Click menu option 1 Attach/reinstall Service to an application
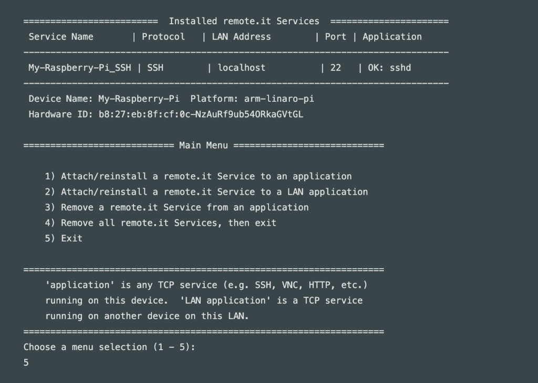Screen dimensions: 538x383 tap(198, 176)
